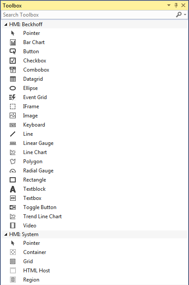Pick the Linear Gauge icon
This screenshot has width=189, height=285.
[13, 143]
